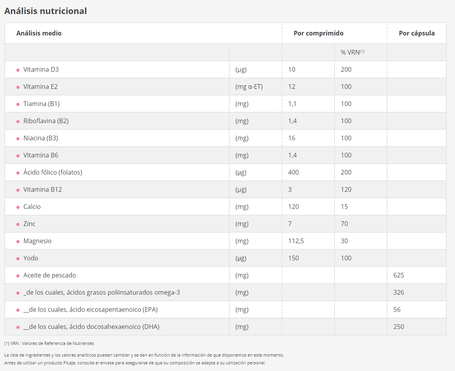
Task: Click the 'Por comprimido' column header
Action: click(318, 33)
